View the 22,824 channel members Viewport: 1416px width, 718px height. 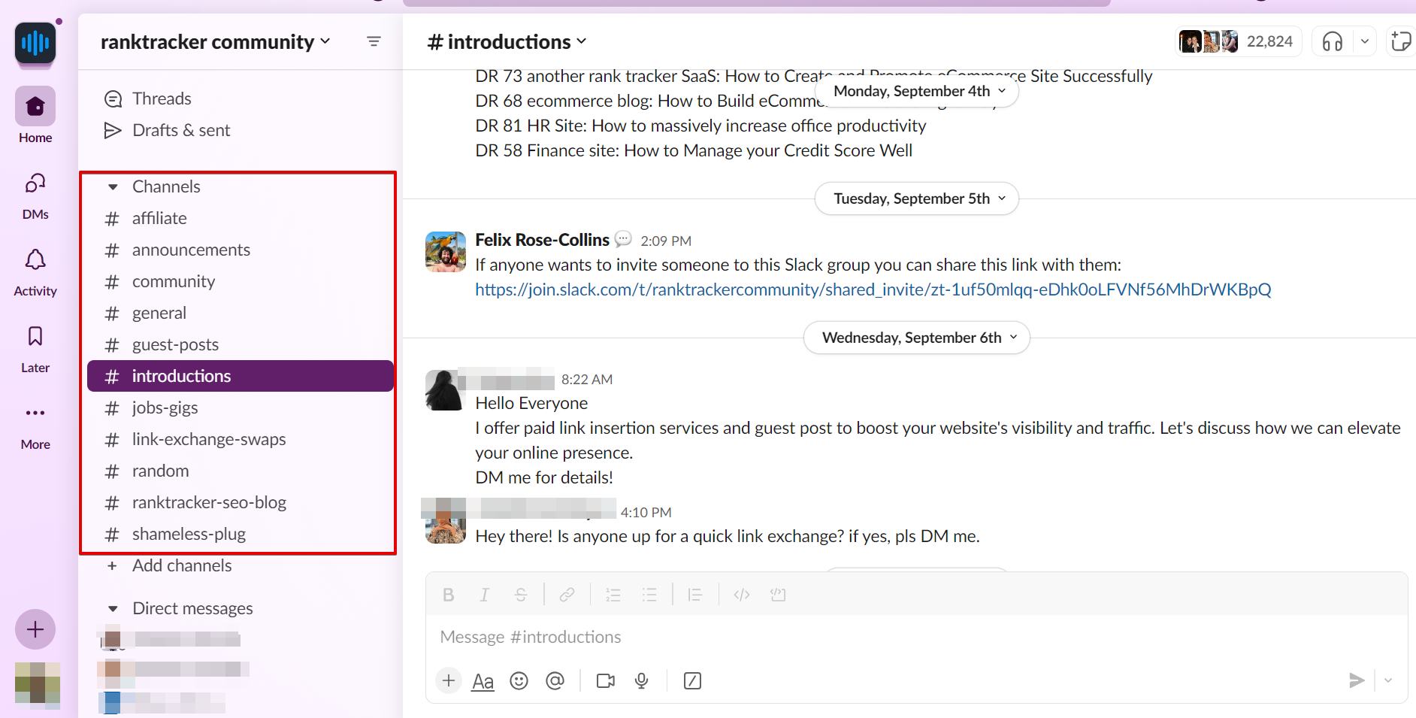pyautogui.click(x=1237, y=41)
